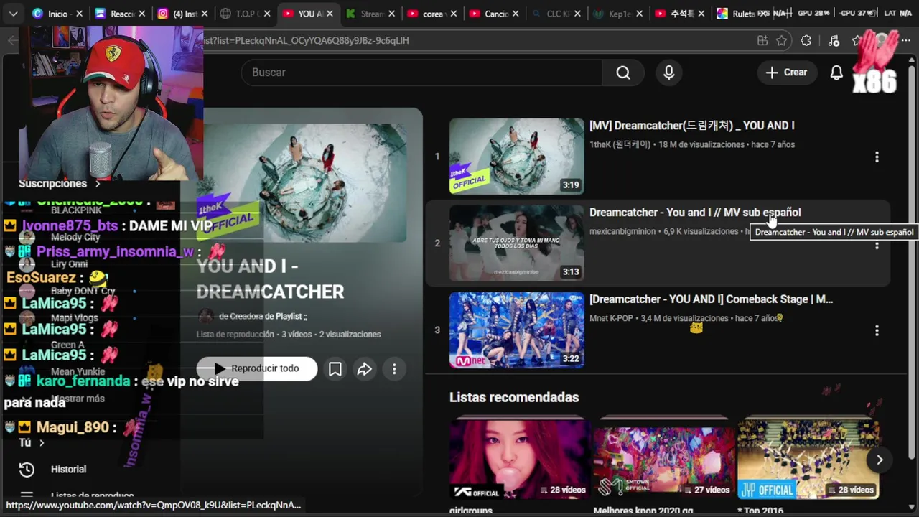
Task: Open the SMTOWN 27 vídeos playlist
Action: (x=663, y=460)
